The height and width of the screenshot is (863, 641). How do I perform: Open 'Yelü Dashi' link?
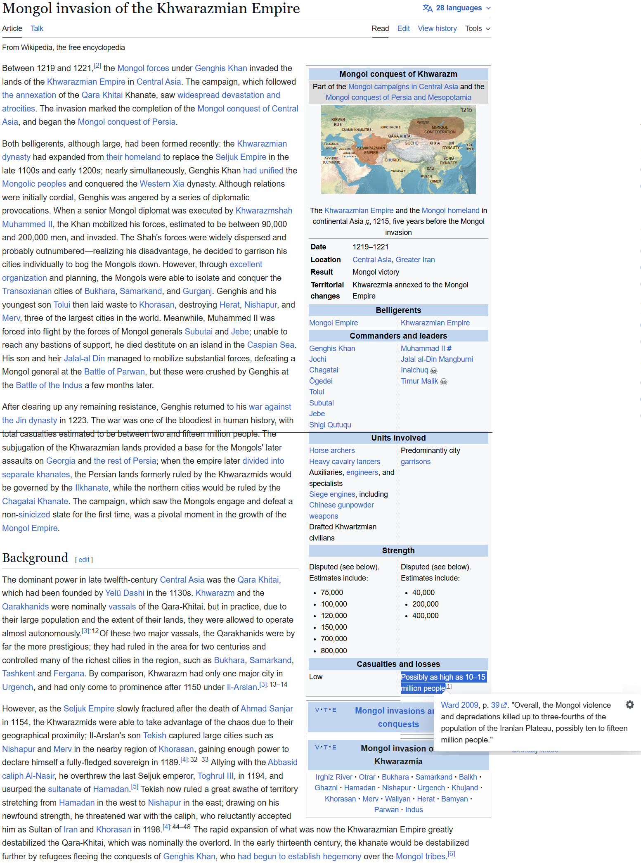[125, 593]
